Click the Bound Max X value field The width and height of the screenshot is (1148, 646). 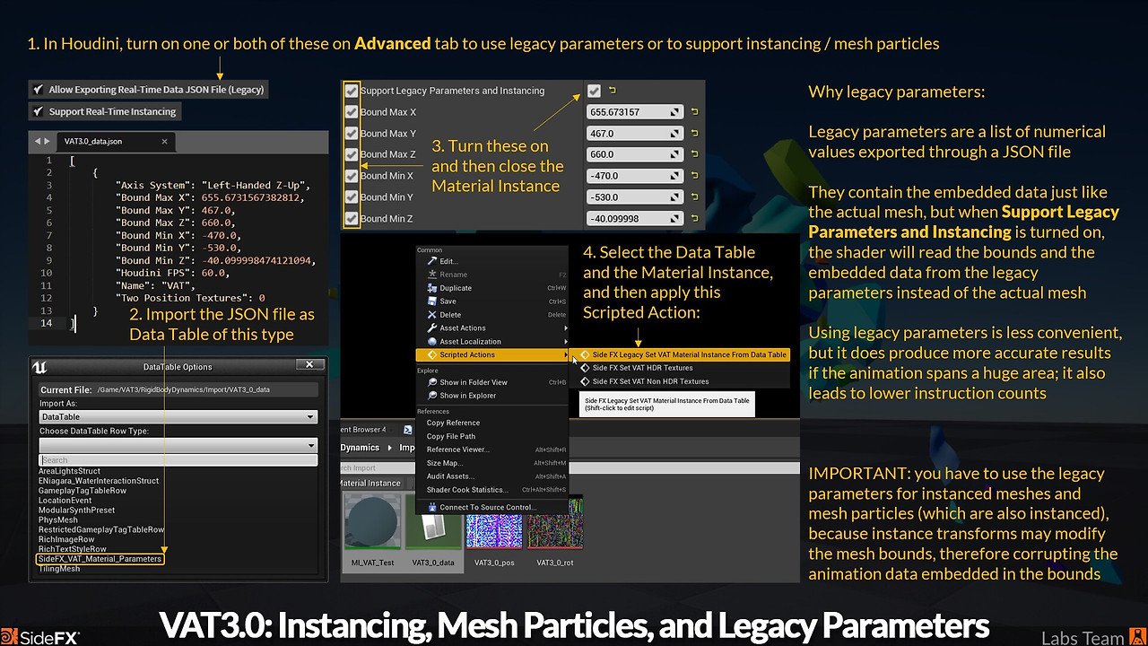(635, 112)
